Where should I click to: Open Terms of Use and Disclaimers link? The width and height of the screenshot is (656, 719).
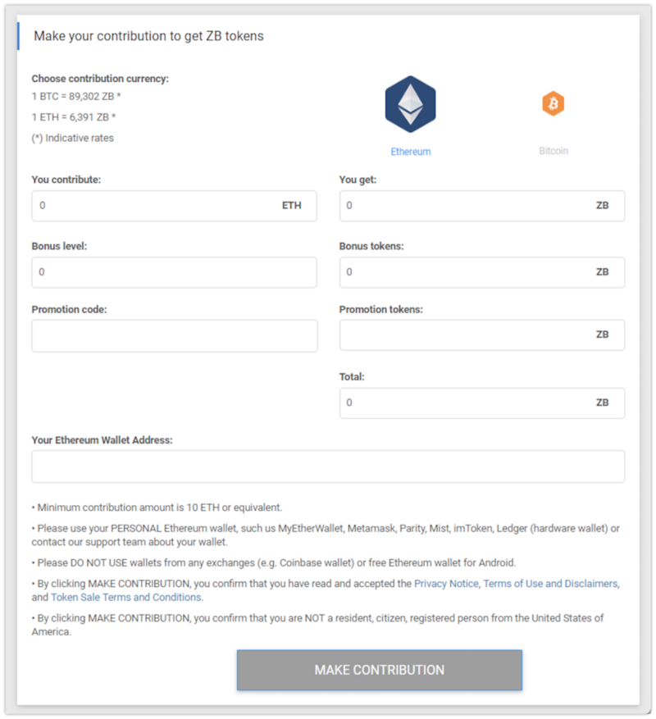[x=550, y=584]
